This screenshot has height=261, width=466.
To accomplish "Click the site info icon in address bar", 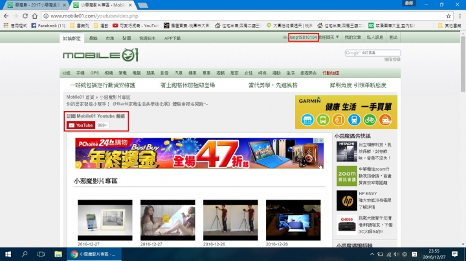I will [46, 16].
